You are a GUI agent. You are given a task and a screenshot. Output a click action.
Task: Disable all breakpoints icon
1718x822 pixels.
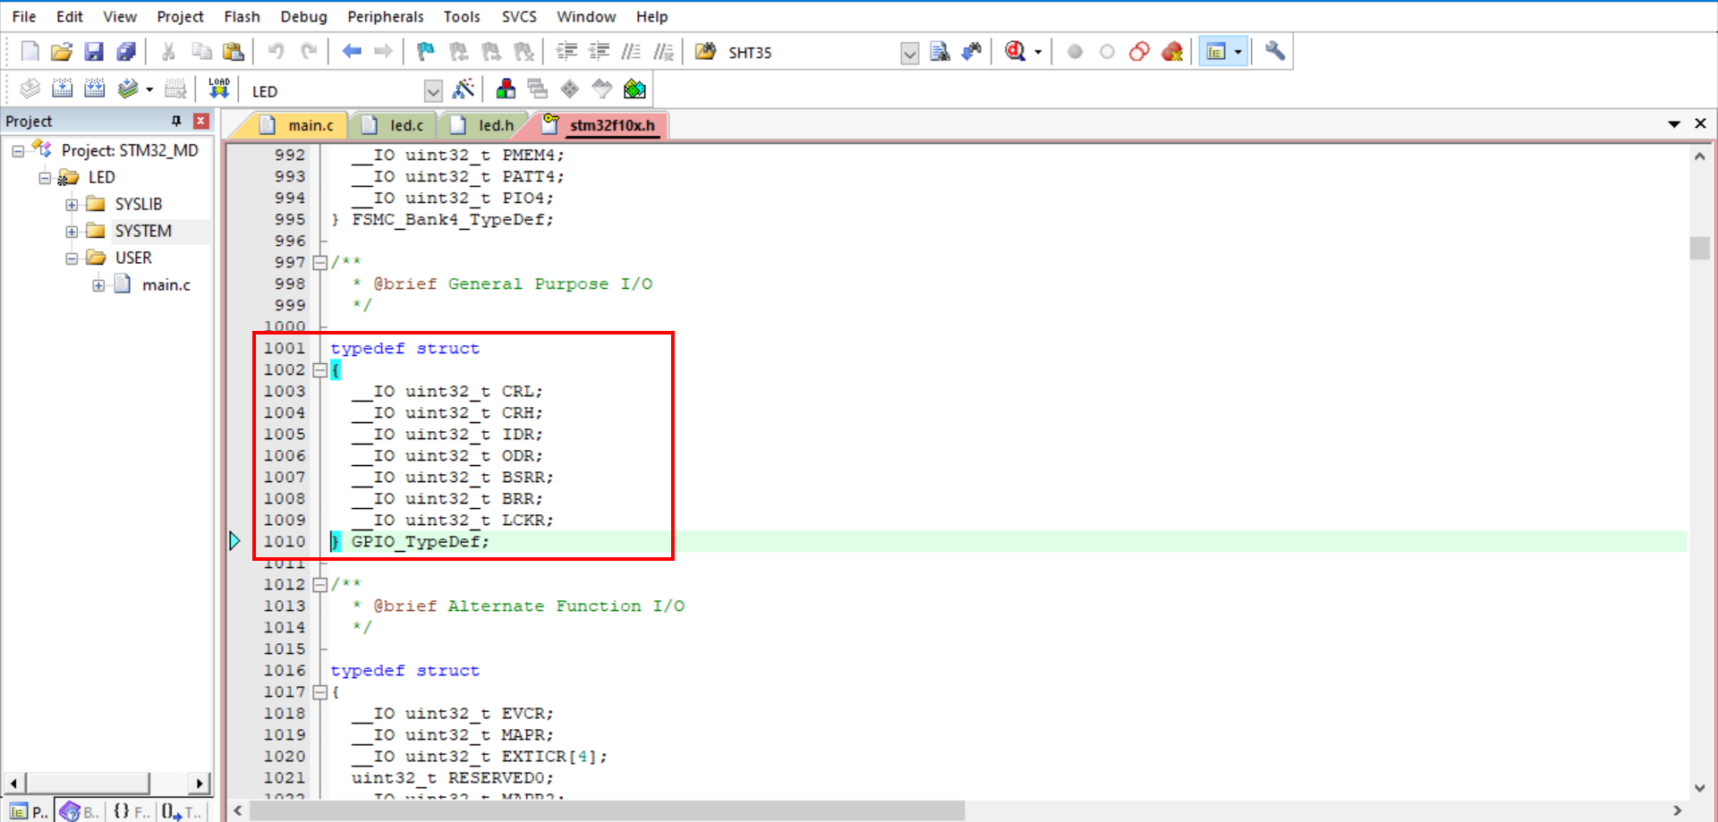click(x=1139, y=52)
